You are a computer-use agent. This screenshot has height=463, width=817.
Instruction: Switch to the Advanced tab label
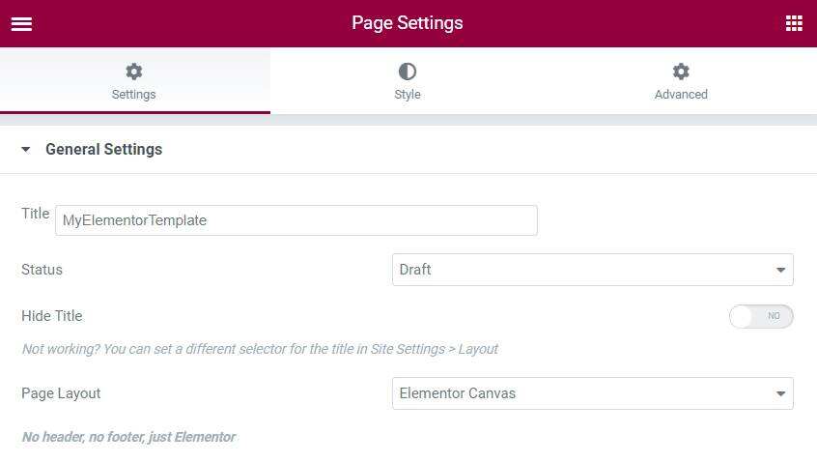pyautogui.click(x=681, y=95)
